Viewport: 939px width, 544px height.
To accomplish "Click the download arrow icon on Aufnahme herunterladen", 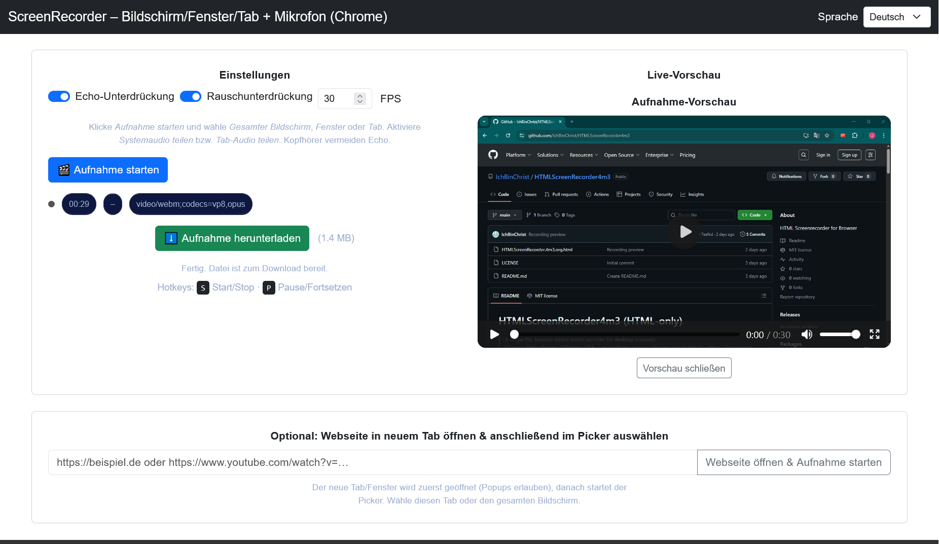I will 171,238.
